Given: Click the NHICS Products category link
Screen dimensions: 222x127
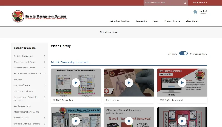Looking at the screenshot, I should pyautogui.click(x=21, y=118).
